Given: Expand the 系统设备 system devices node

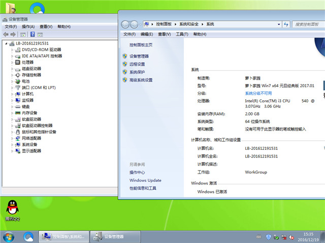Looking at the screenshot, I should pos(12,145).
